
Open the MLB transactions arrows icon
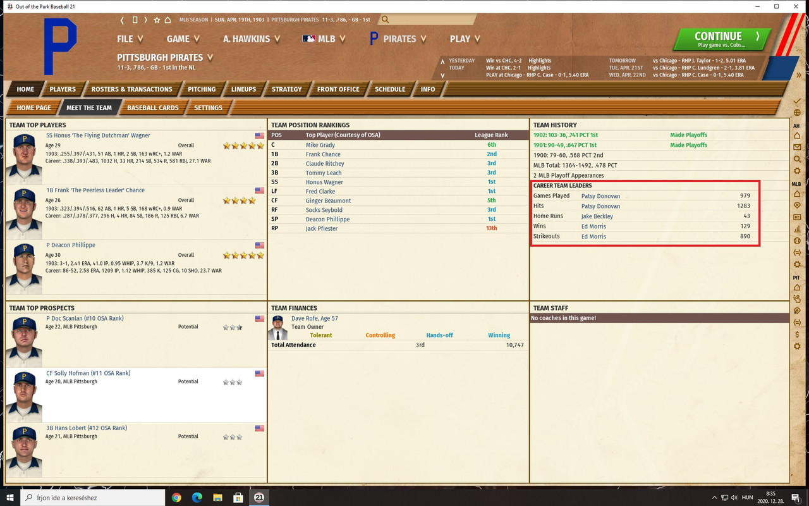[797, 252]
